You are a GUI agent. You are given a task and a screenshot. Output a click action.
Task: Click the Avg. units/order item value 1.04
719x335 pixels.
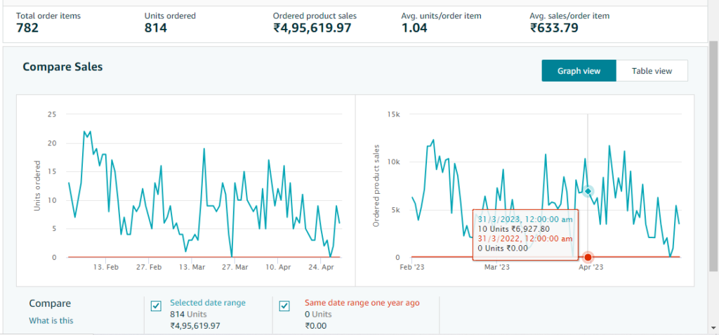pyautogui.click(x=415, y=28)
